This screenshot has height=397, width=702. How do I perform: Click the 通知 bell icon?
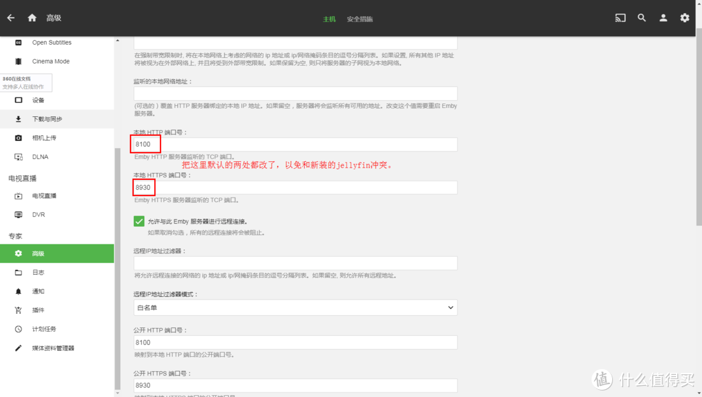18,291
